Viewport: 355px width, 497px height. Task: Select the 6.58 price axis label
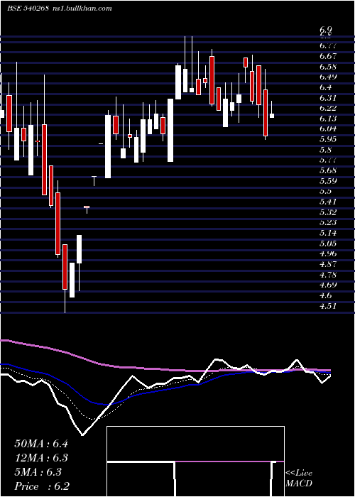pos(328,67)
